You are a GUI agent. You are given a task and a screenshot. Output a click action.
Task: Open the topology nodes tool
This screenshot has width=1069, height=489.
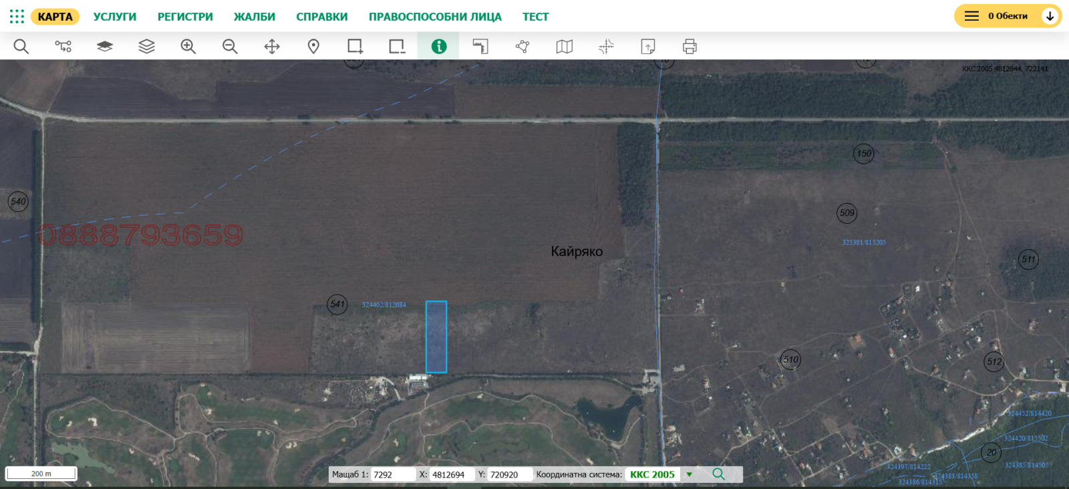[63, 46]
